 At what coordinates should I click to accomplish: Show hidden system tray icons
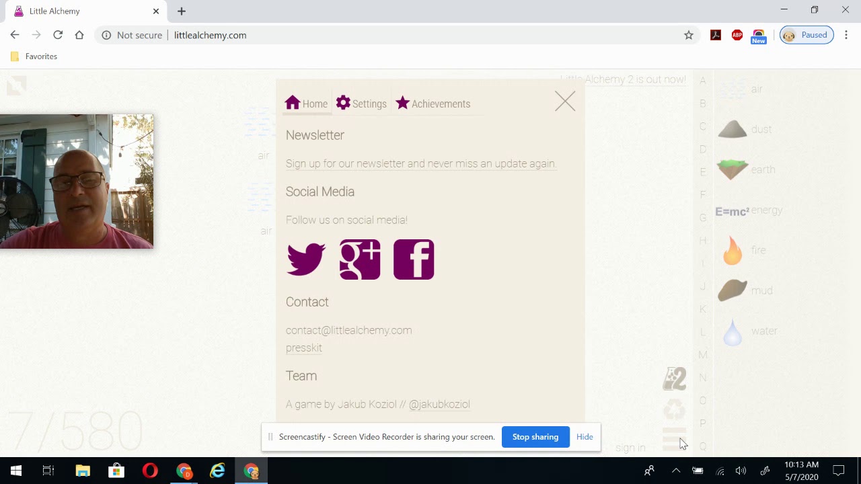pos(676,471)
